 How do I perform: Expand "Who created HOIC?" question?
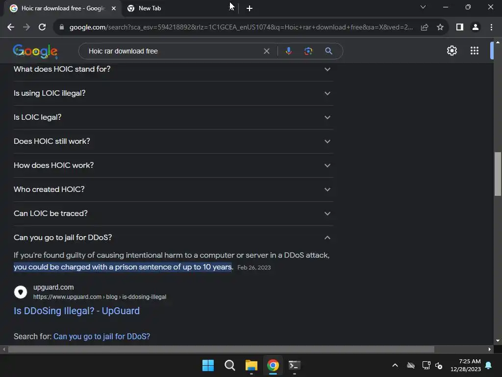[173, 189]
